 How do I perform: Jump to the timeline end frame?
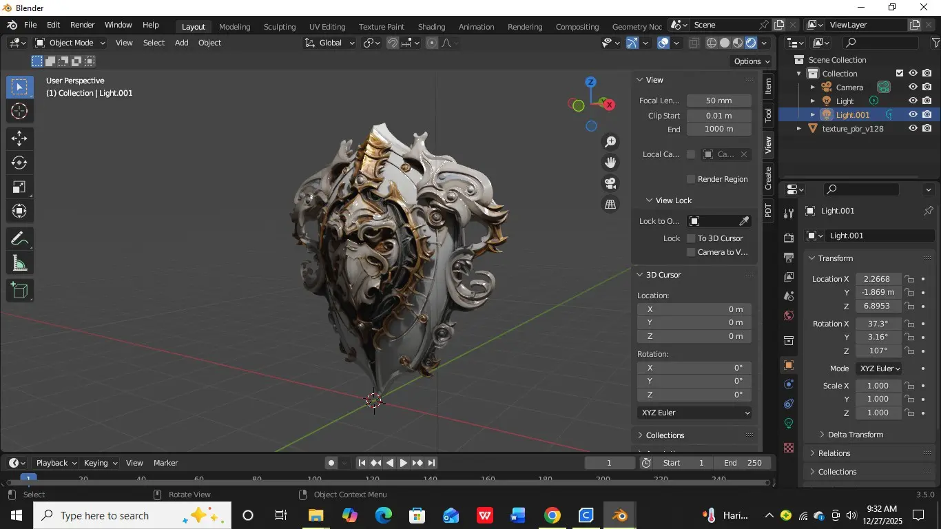[431, 463]
